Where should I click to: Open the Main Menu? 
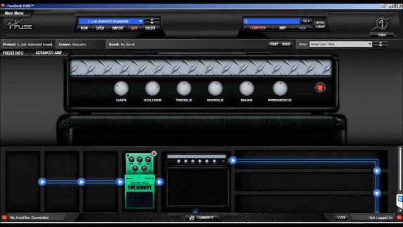[x=14, y=13]
